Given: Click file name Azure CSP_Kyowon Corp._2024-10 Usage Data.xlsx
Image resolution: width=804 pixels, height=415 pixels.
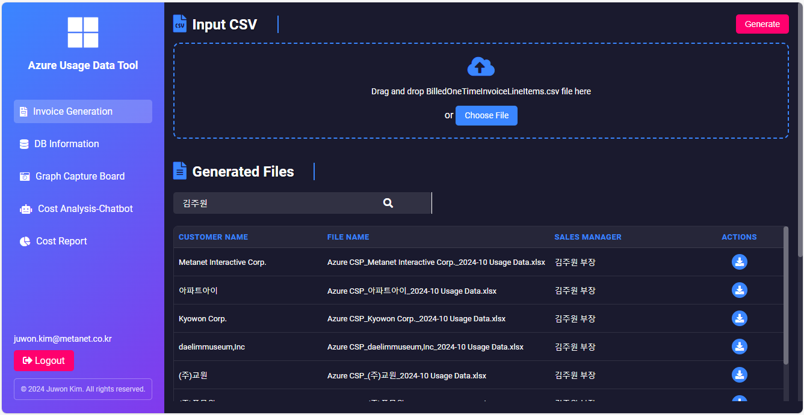Looking at the screenshot, I should pos(416,319).
